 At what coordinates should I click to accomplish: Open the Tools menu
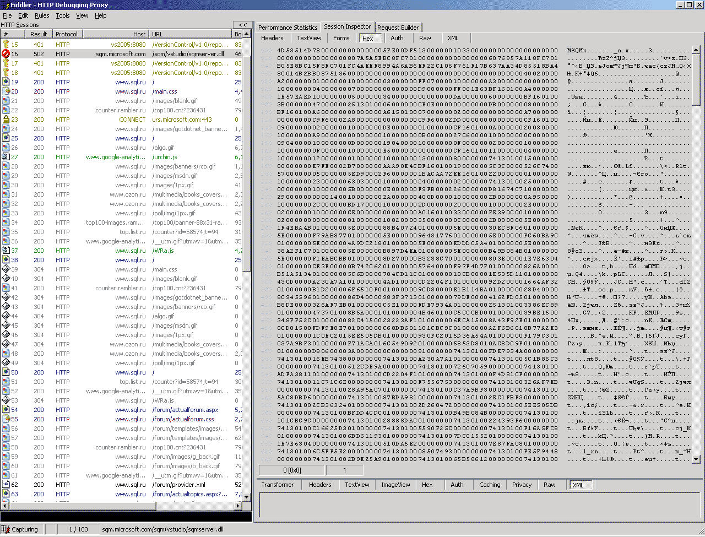(x=63, y=15)
